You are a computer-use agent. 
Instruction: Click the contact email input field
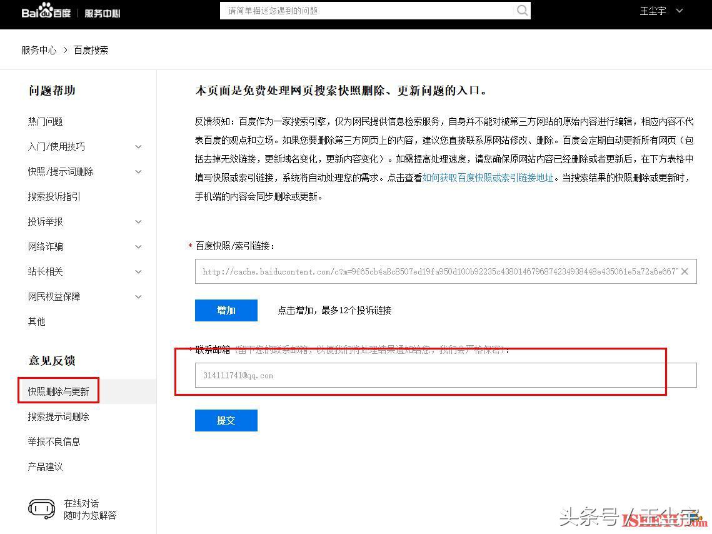coord(446,375)
